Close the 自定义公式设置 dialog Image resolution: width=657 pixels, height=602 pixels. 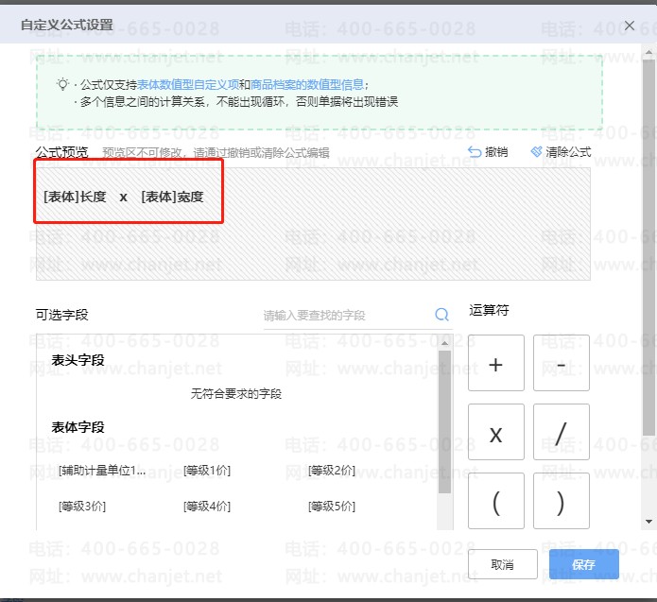629,26
